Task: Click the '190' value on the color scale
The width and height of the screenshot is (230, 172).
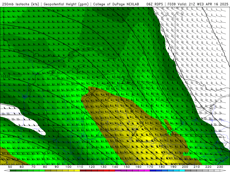Action: pyautogui.click(x=173, y=167)
